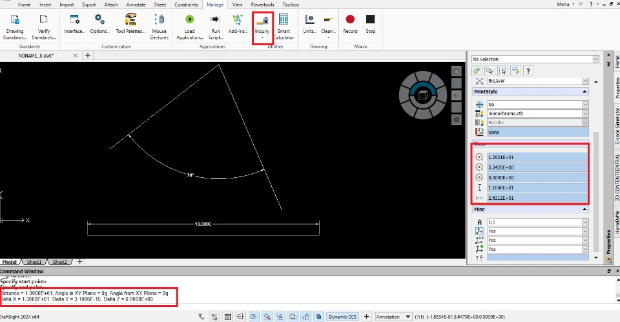Open the G-code Generator side tab

coord(617,126)
